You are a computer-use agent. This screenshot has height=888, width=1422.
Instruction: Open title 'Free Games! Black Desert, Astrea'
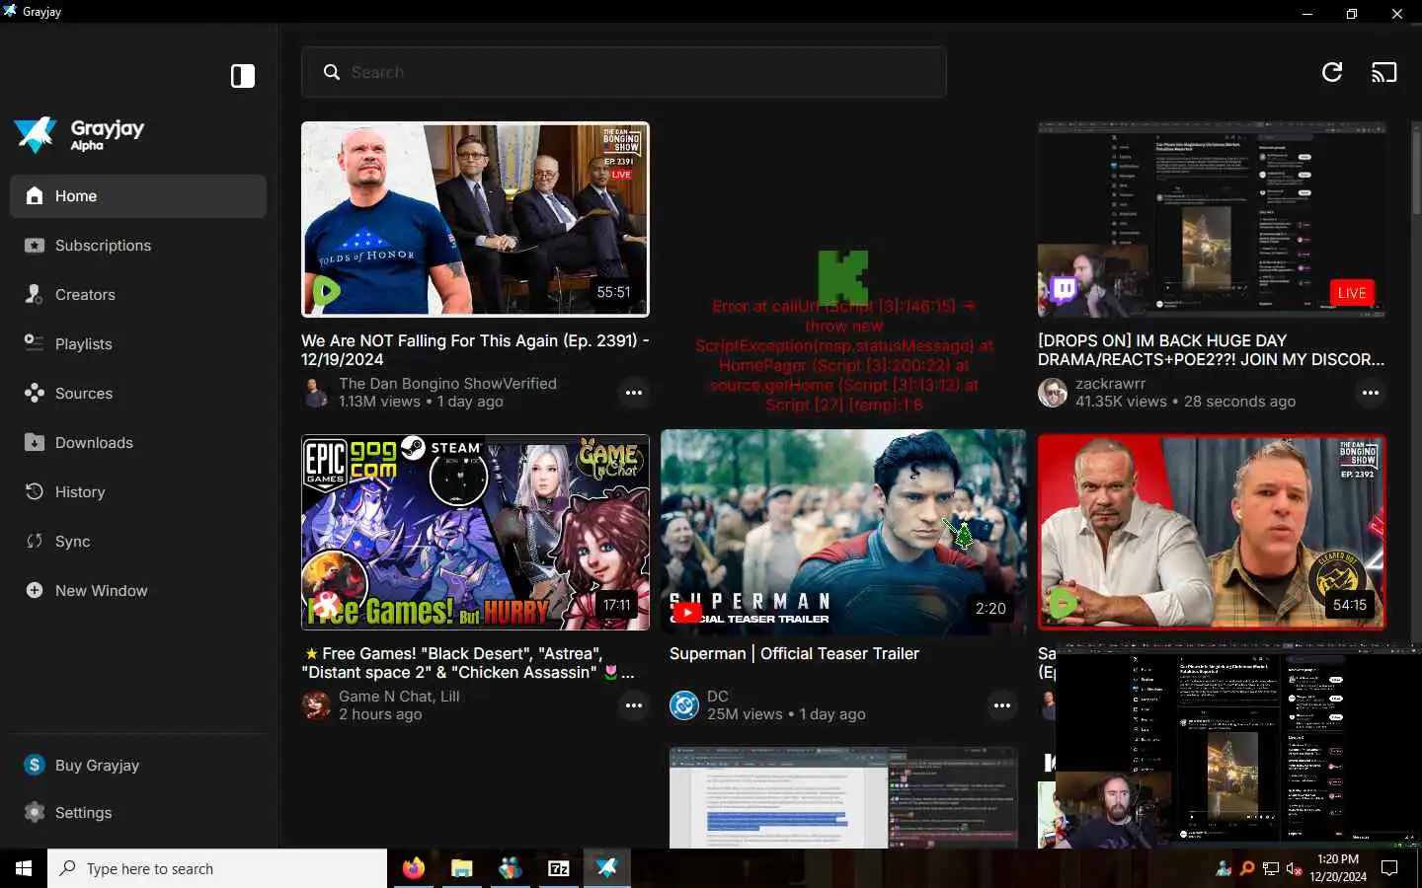tap(469, 663)
